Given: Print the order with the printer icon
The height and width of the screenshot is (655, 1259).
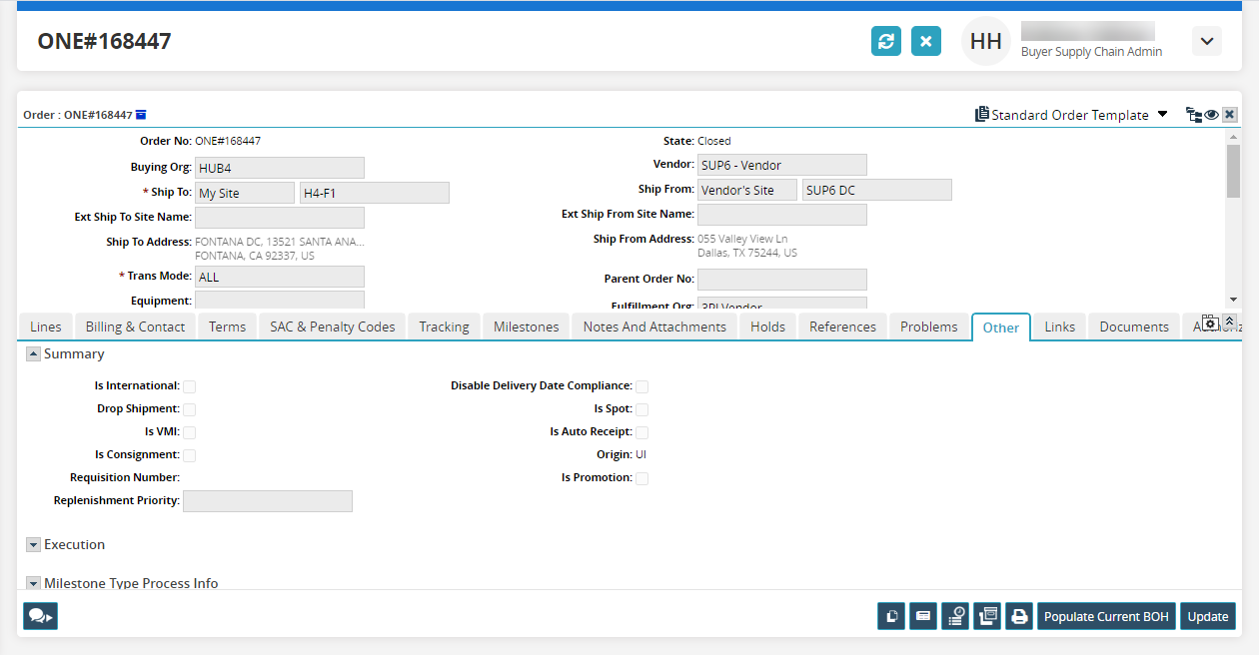Looking at the screenshot, I should [x=1019, y=616].
